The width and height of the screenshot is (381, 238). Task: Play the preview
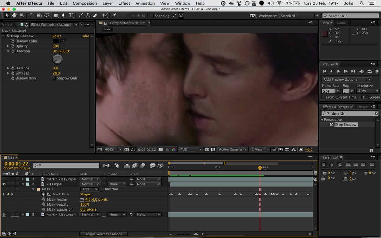338,71
